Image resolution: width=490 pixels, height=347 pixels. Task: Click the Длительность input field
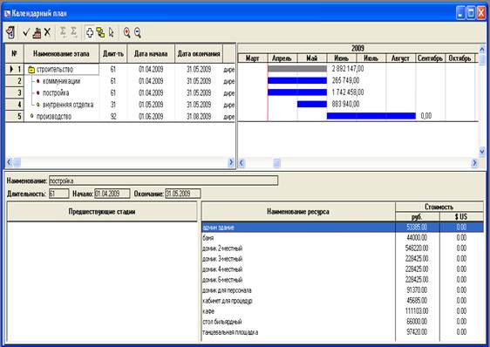[58, 194]
